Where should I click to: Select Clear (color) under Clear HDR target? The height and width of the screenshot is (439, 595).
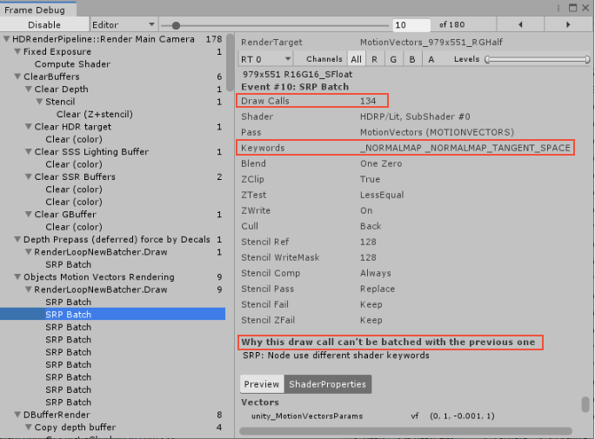coord(74,139)
